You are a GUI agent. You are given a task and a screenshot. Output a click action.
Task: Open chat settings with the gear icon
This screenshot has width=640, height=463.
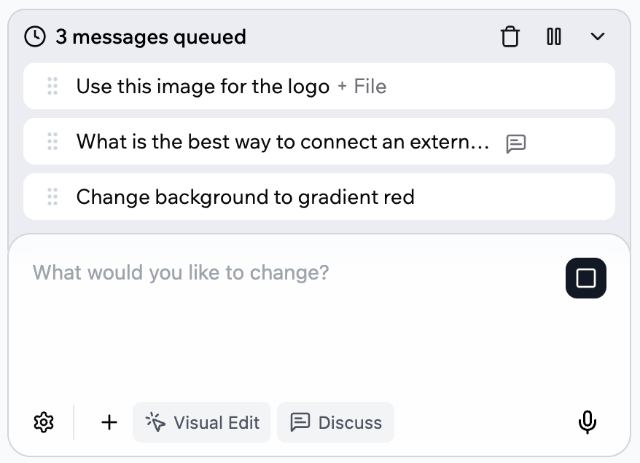tap(44, 422)
